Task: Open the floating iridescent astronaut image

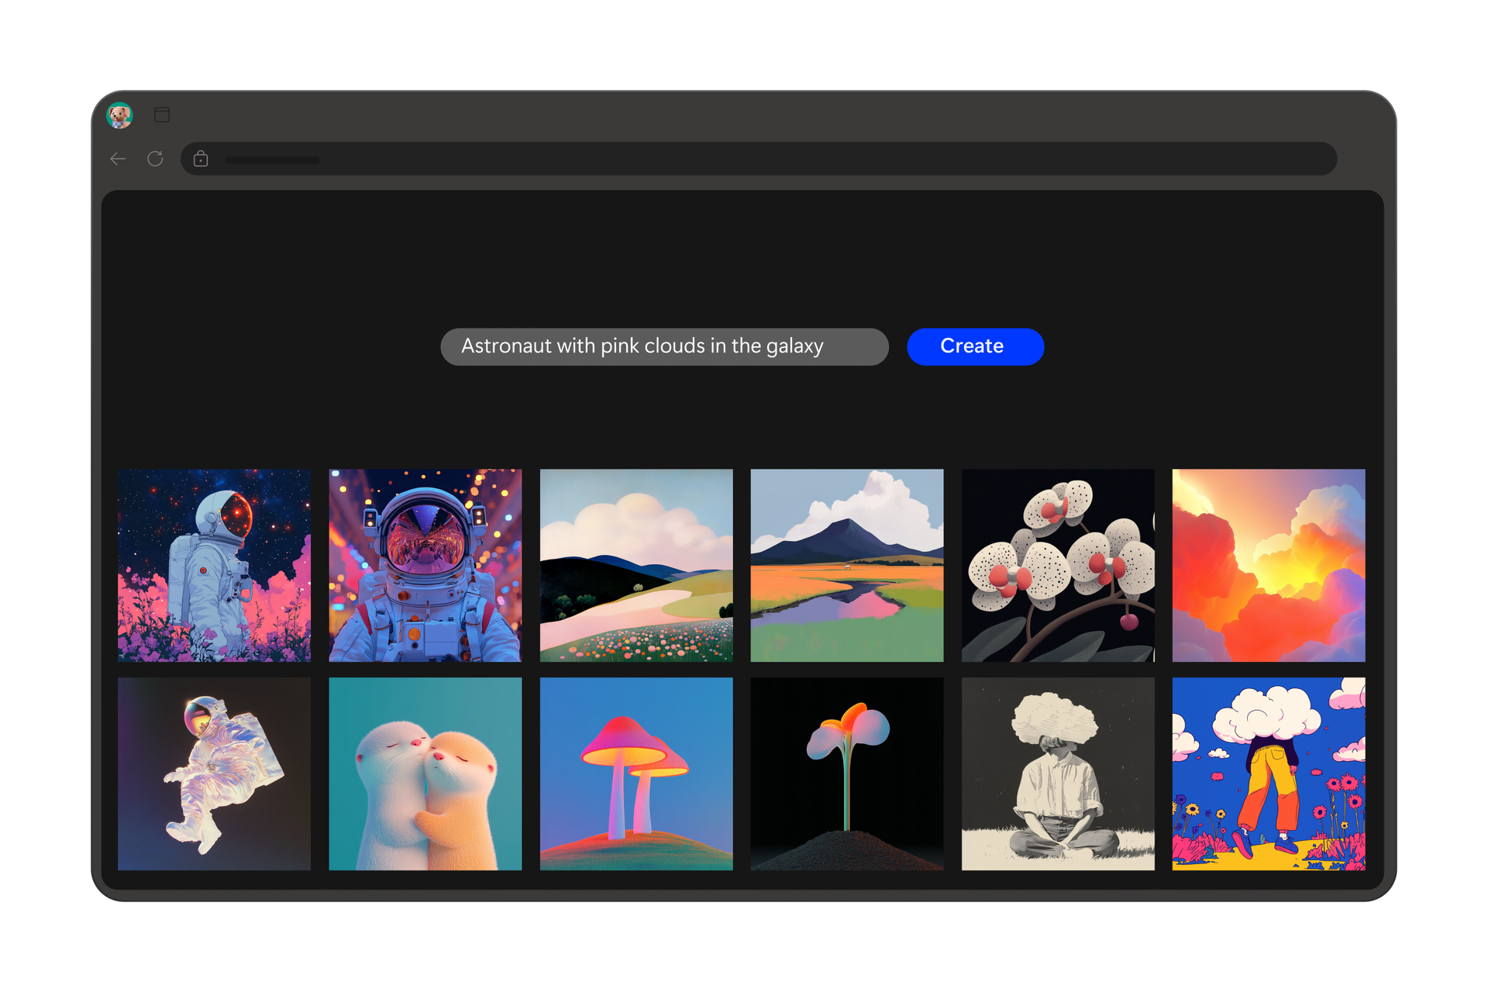Action: click(214, 773)
